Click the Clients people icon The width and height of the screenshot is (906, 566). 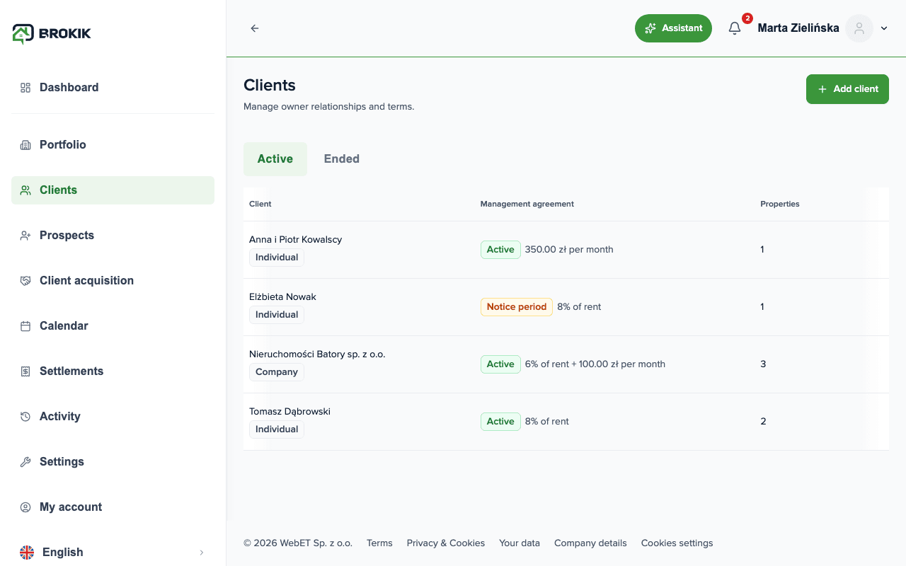pos(25,190)
